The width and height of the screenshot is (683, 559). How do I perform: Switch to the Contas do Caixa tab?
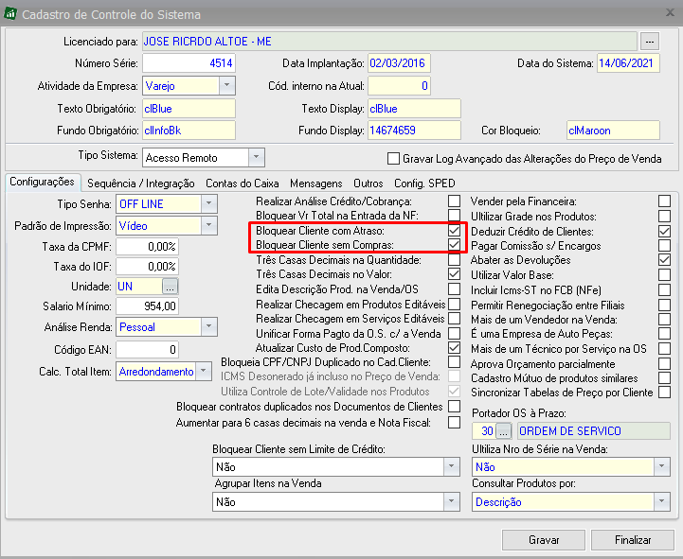pyautogui.click(x=243, y=183)
